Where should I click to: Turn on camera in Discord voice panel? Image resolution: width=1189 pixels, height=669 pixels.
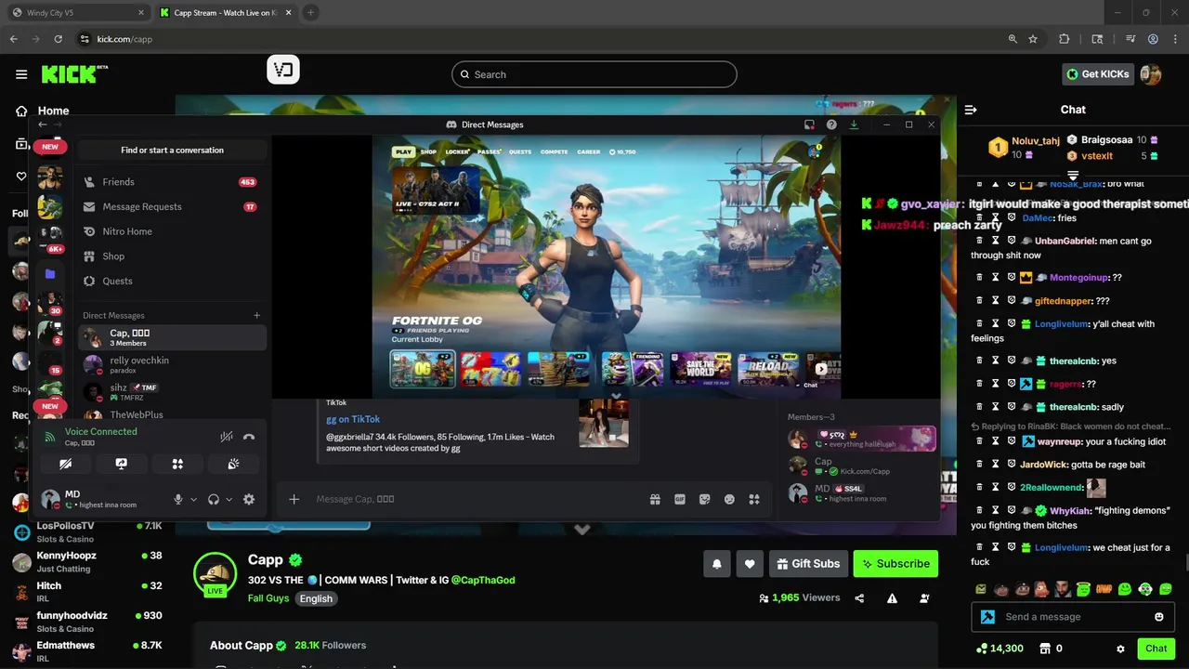[65, 464]
